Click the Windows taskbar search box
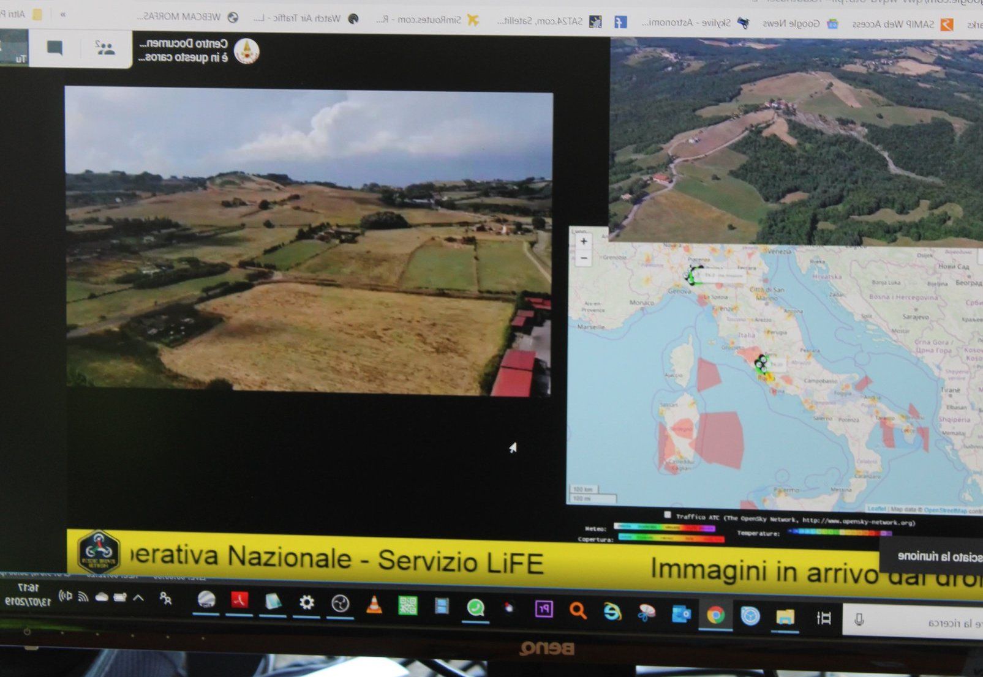 point(919,623)
